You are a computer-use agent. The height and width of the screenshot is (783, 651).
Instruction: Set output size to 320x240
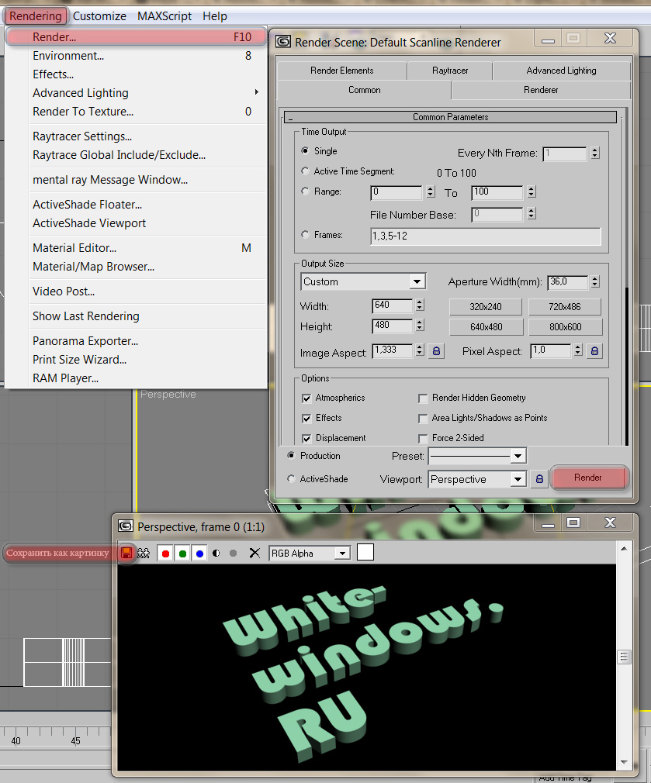(x=485, y=306)
